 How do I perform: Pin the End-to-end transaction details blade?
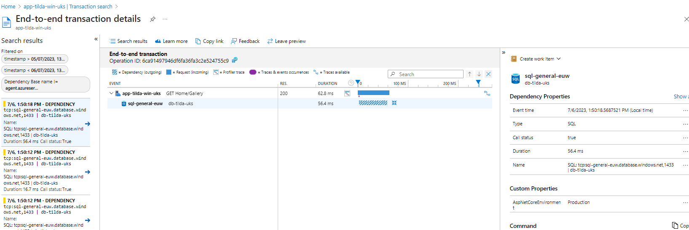click(153, 19)
